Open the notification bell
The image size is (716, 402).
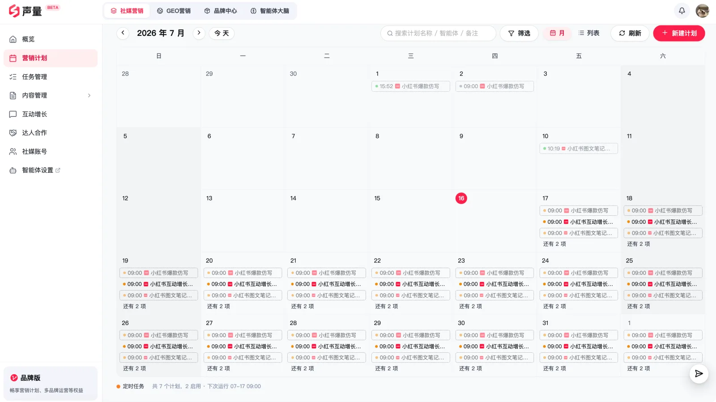click(682, 11)
